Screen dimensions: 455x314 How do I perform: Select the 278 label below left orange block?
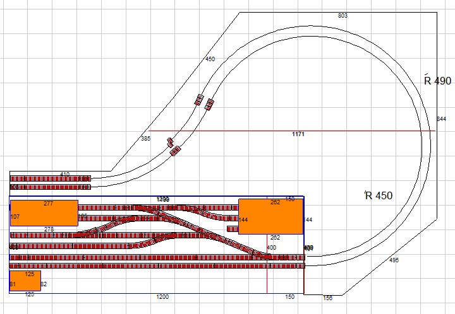[x=49, y=229]
